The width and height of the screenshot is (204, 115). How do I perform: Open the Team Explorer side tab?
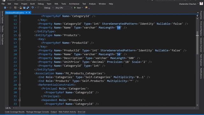(201, 60)
